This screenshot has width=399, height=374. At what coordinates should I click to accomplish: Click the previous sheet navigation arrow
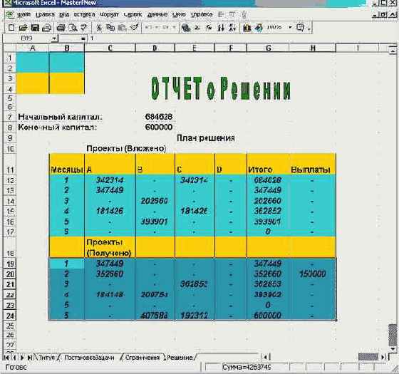coord(14,358)
